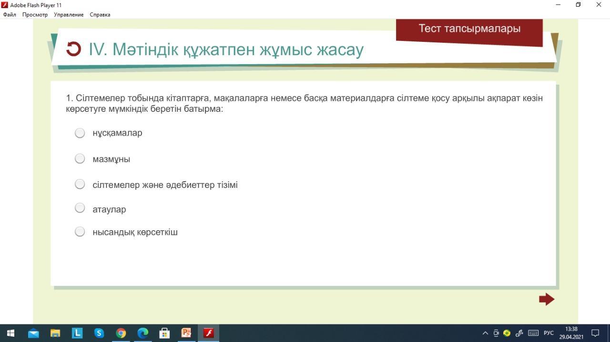The height and width of the screenshot is (342, 610).
Task: Click the "Тест тапсырмалары" banner
Action: coord(469,29)
